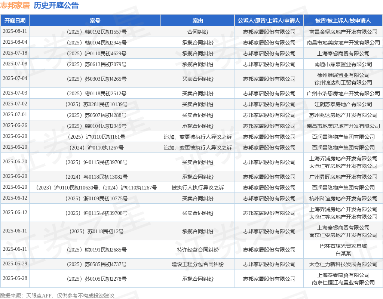383x299 pixels.
Task: Click the 志邦家居 title text
Action: pyautogui.click(x=15, y=5)
